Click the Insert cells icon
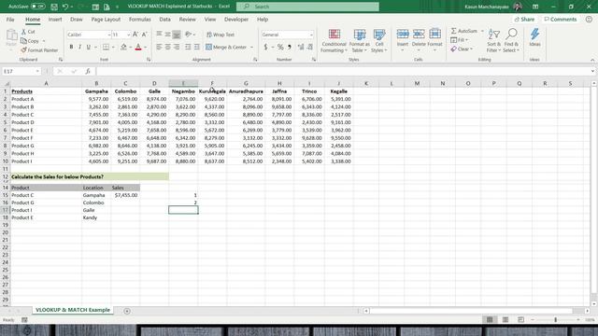Viewport: 598px width, 336px height. click(403, 34)
